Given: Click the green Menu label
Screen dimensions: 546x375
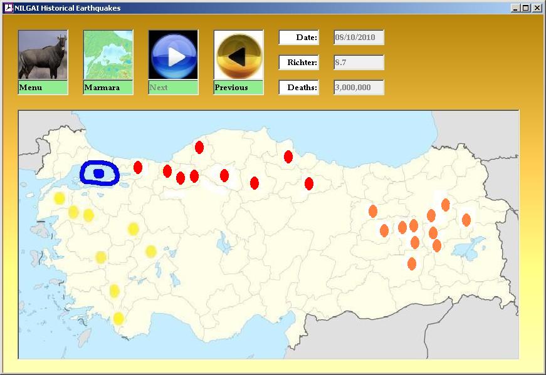Looking at the screenshot, I should point(43,88).
